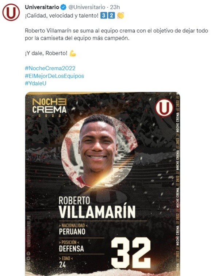Viewport: 219px width, 276px height.
Task: Click the keycap 3 emoji in tweet
Action: (104, 15)
